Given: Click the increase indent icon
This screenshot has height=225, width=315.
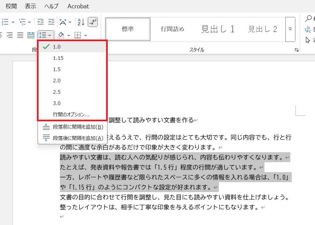Looking at the screenshot, I should point(51,22).
